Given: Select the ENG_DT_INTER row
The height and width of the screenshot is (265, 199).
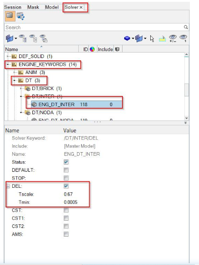Looking at the screenshot, I should (x=77, y=105).
